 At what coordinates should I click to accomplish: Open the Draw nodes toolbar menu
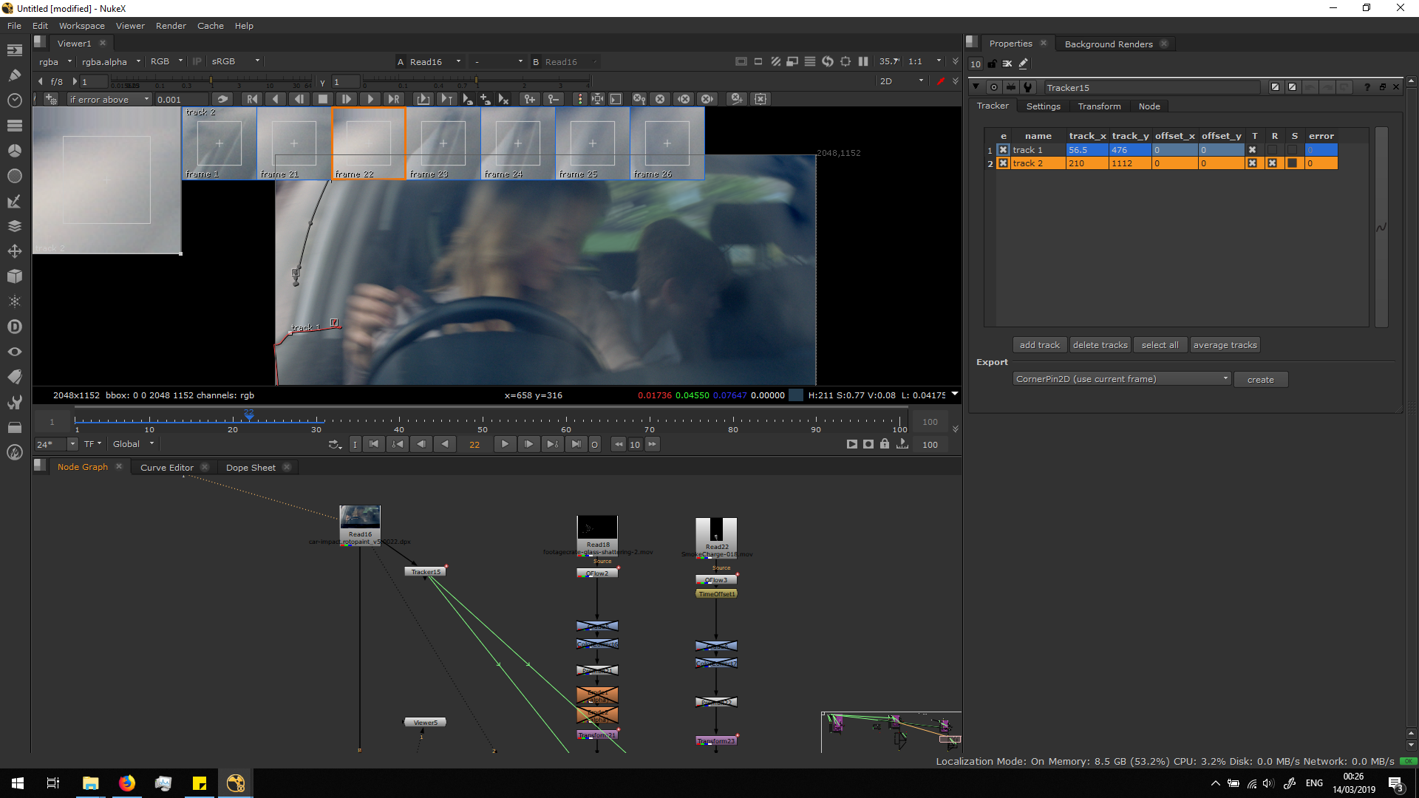(x=14, y=75)
